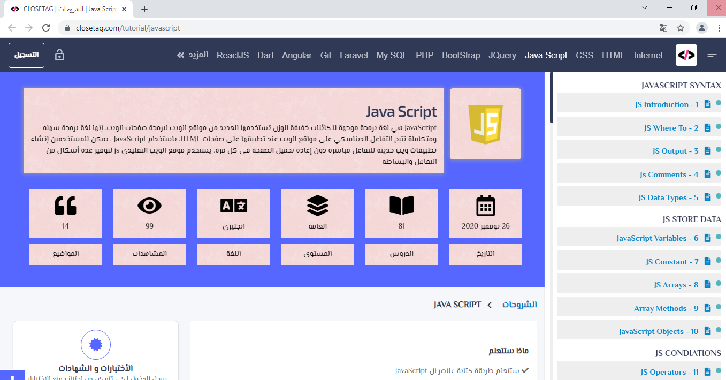Click the browser back arrow
726x380 pixels.
(12, 28)
